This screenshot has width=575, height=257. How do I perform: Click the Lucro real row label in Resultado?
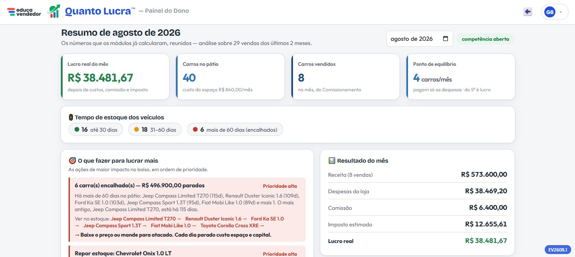coord(341,241)
